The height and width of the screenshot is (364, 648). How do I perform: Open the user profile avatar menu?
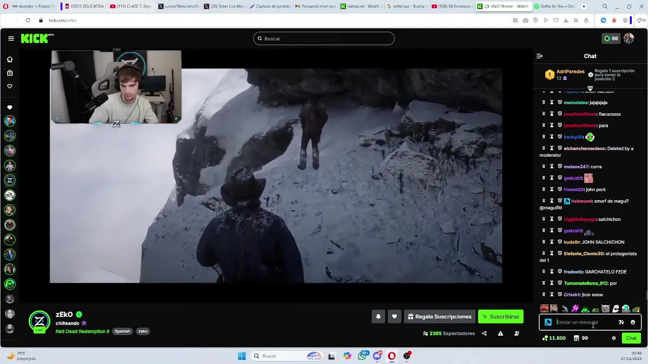pos(629,38)
